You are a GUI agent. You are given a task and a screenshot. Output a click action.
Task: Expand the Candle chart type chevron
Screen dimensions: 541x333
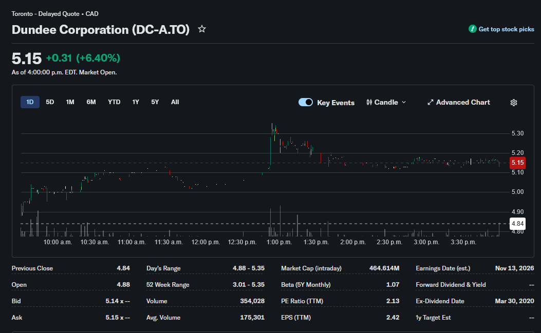404,103
